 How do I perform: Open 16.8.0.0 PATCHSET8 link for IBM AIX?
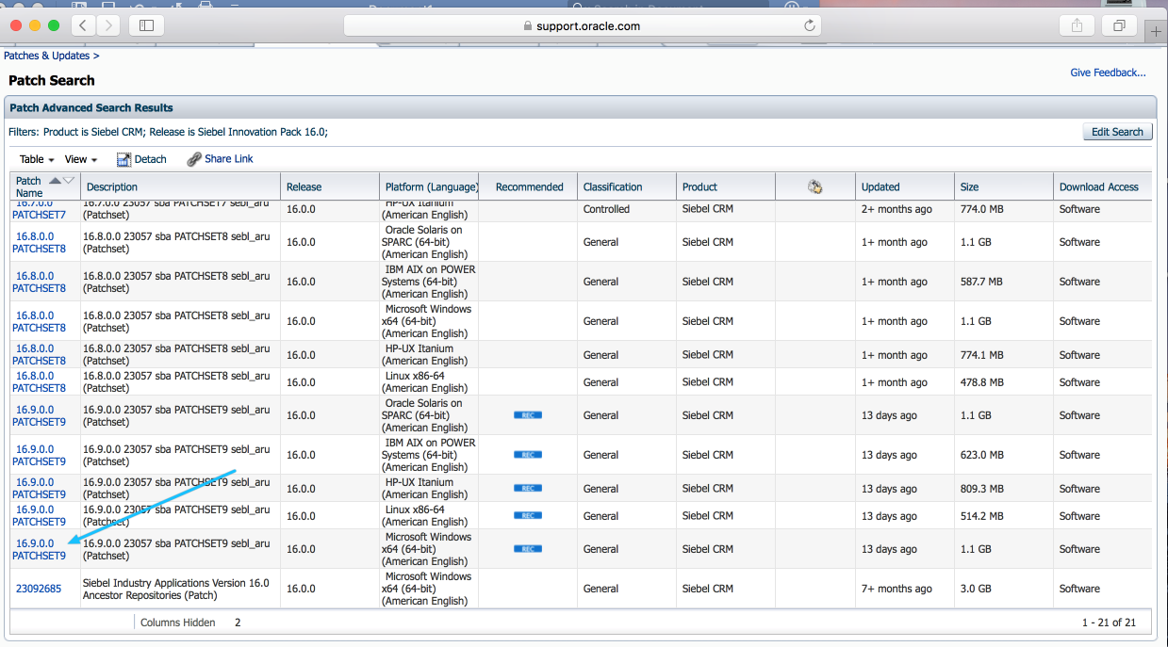(39, 283)
